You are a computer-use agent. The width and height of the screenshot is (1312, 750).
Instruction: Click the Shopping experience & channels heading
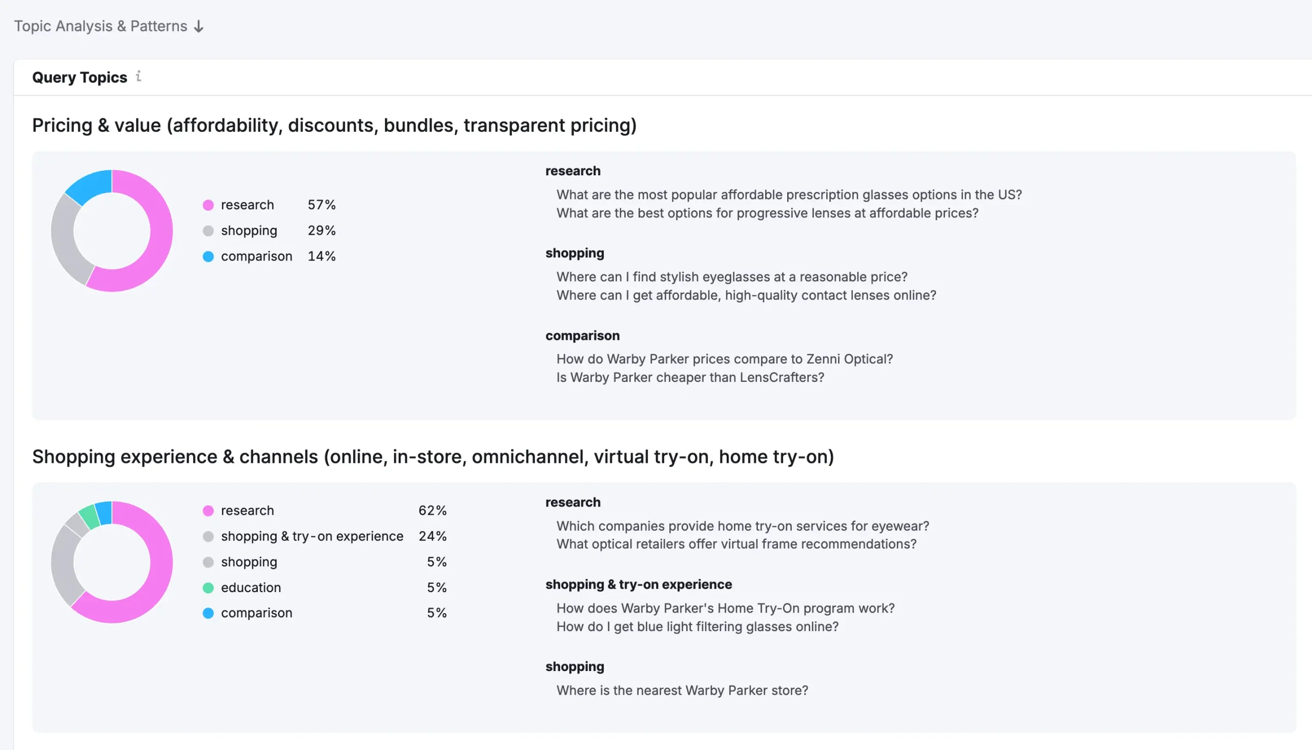[x=433, y=456]
